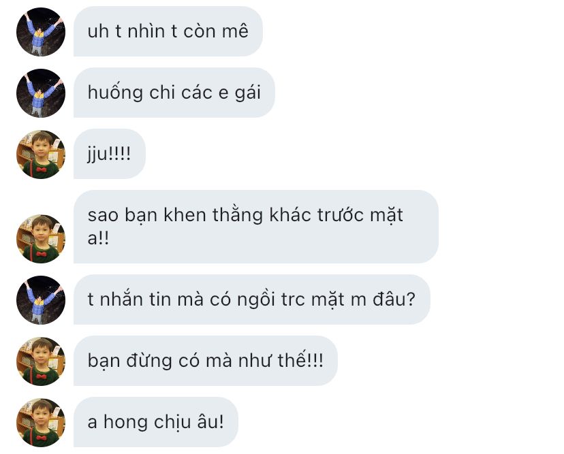Select the "huống chi các e gái" bubble
The image size is (564, 454).
click(x=174, y=93)
